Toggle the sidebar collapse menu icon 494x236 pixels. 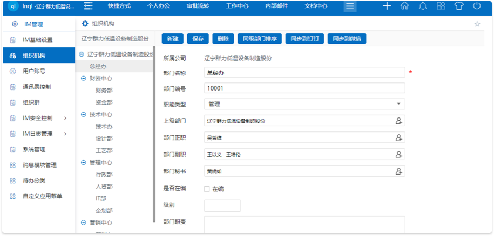(x=88, y=6)
